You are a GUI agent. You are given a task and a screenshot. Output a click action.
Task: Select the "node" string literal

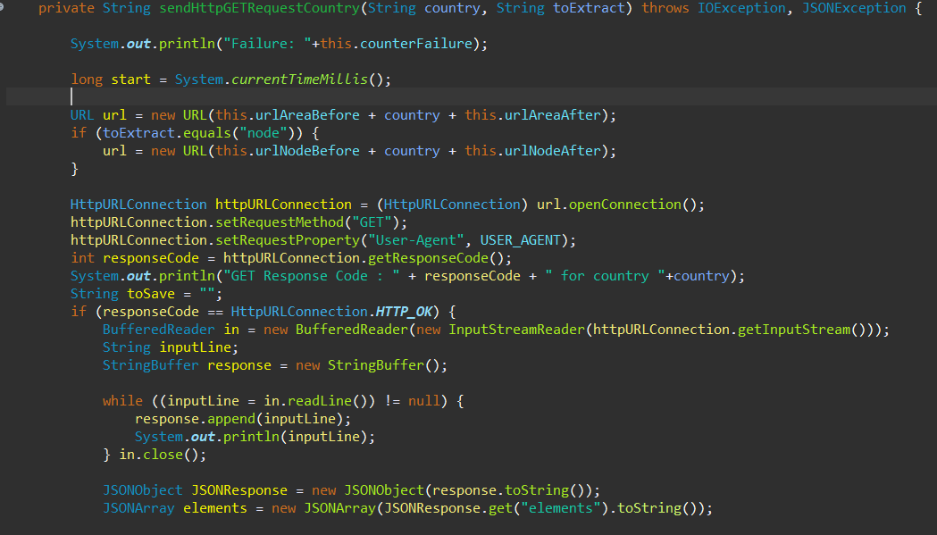pos(264,133)
